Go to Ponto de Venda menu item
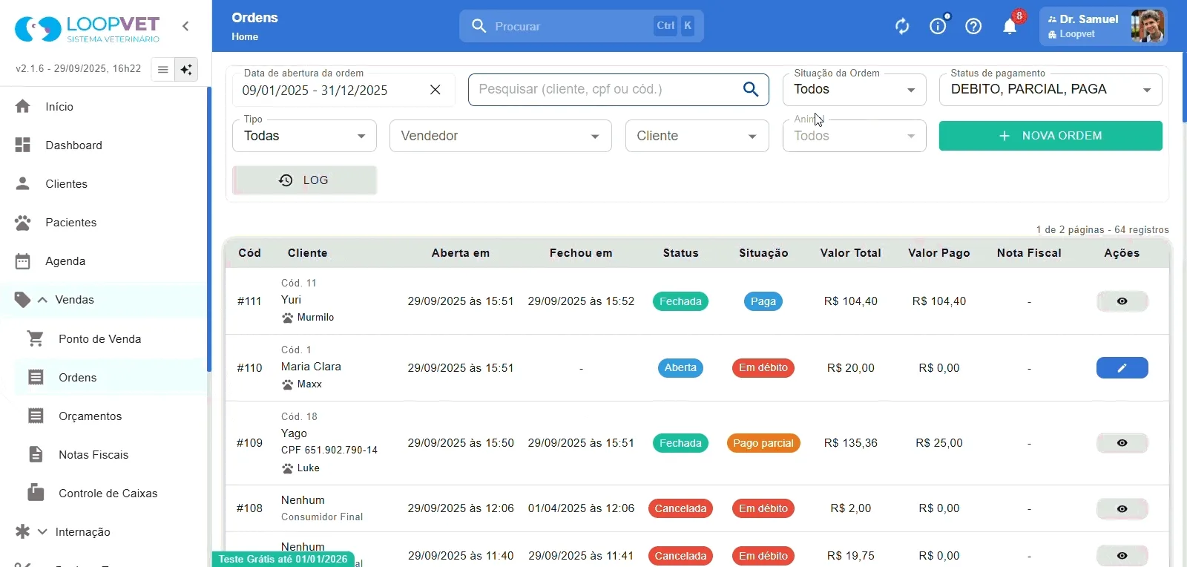The height and width of the screenshot is (567, 1187). pyautogui.click(x=99, y=339)
